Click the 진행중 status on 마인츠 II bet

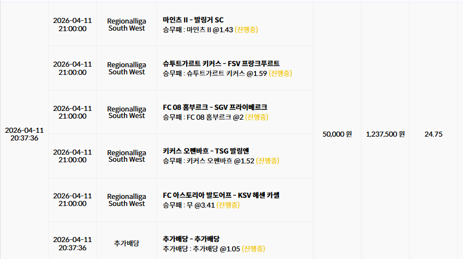246,30
